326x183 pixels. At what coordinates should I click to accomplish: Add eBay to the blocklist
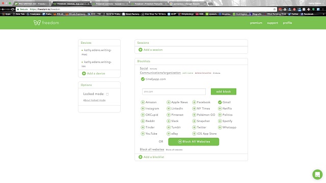click(x=169, y=134)
